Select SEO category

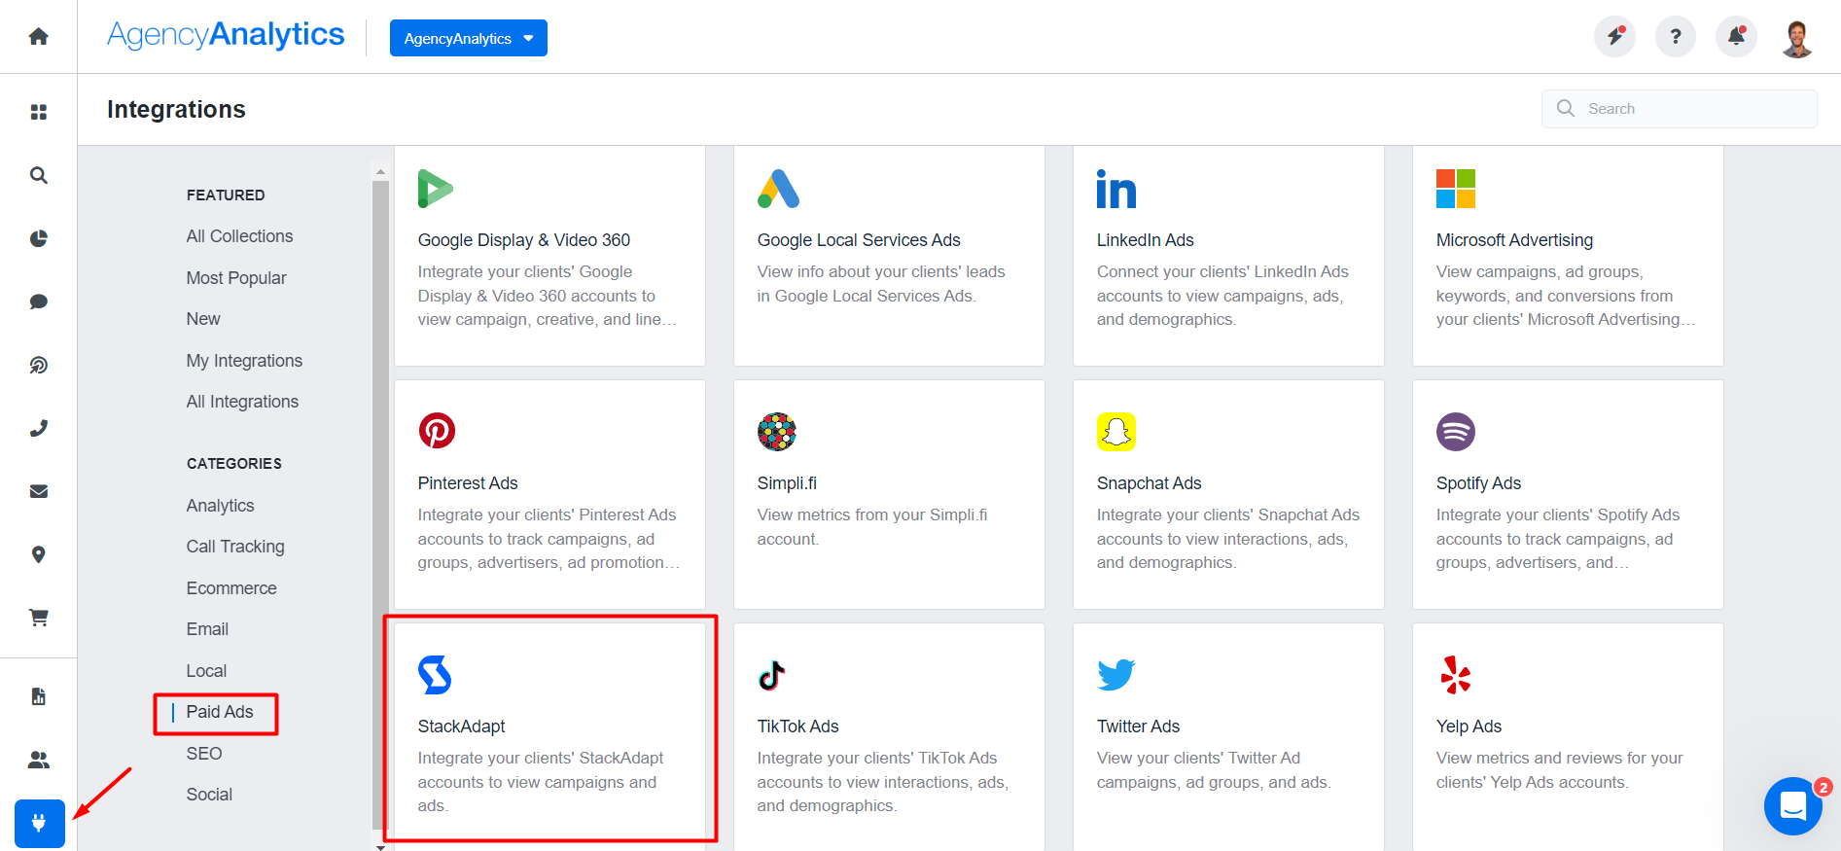click(204, 754)
